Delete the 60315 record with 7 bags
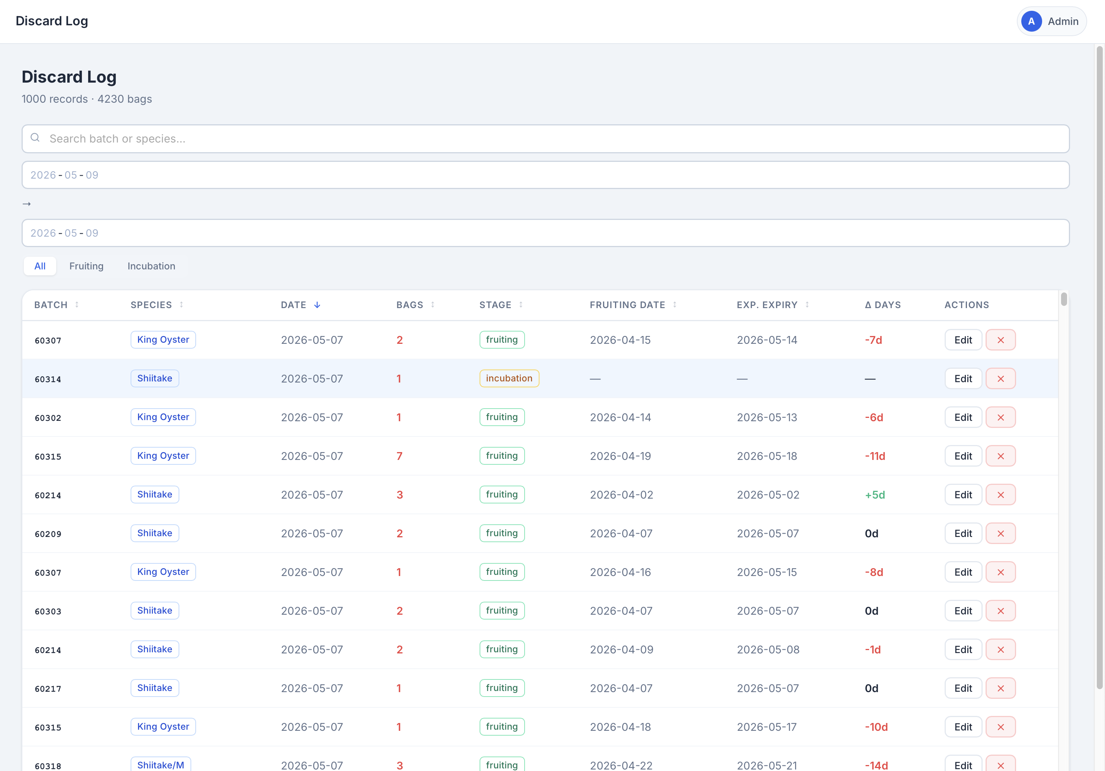 1000,456
